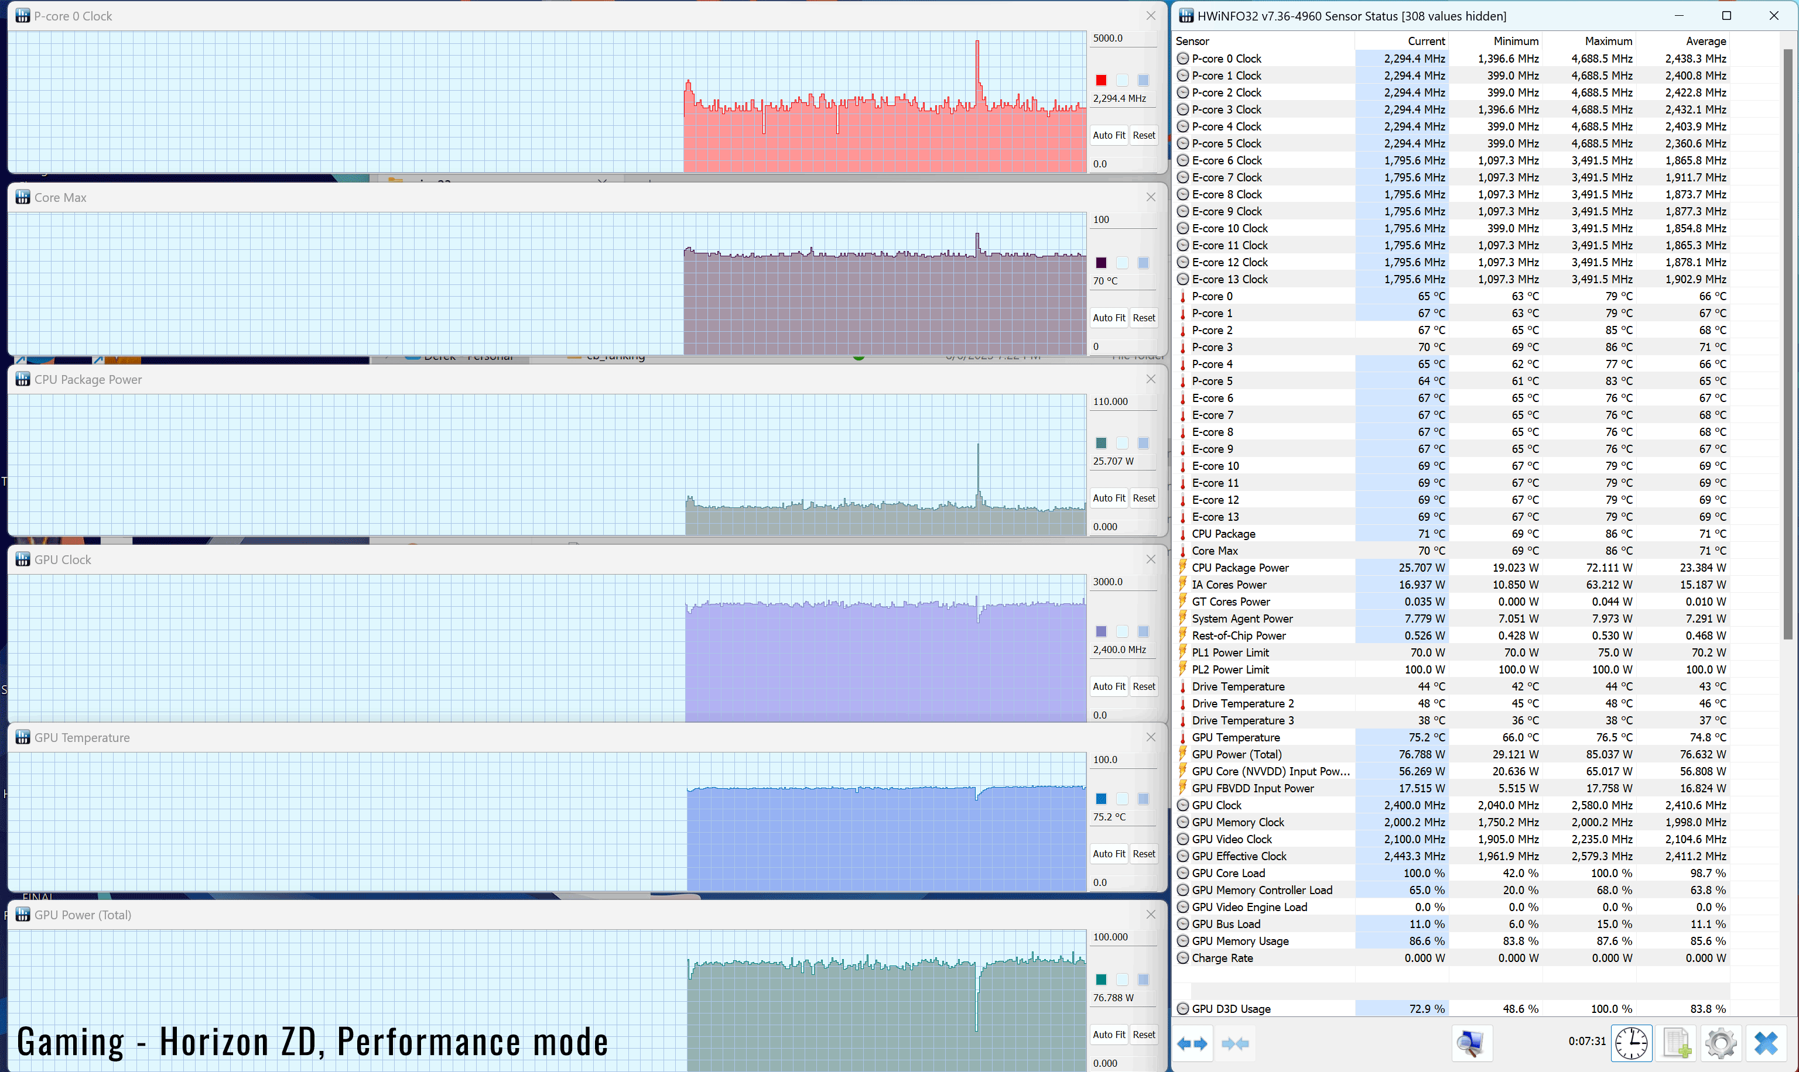
Task: Click the Current column header
Action: pos(1401,41)
